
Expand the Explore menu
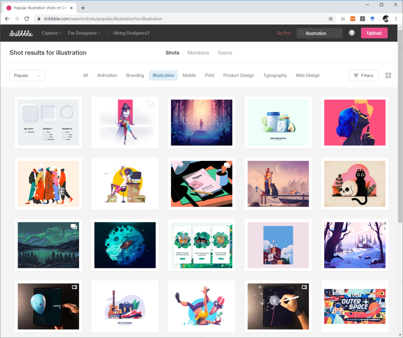click(52, 33)
